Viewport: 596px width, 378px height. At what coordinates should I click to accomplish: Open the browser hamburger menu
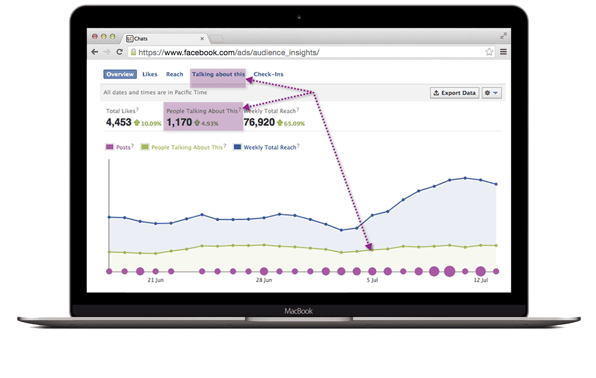[503, 52]
